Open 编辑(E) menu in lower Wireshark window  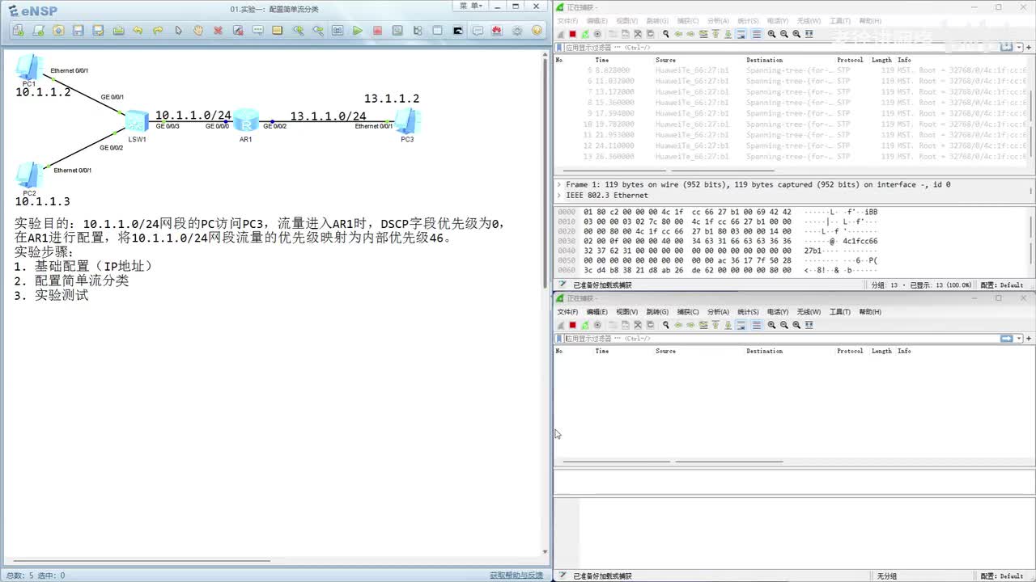click(597, 312)
